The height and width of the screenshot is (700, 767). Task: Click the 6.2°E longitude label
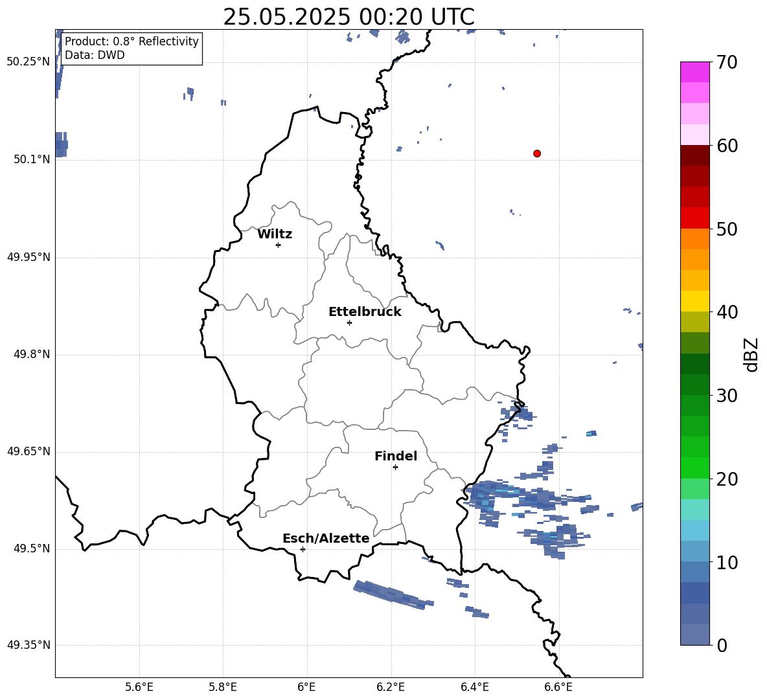click(391, 687)
